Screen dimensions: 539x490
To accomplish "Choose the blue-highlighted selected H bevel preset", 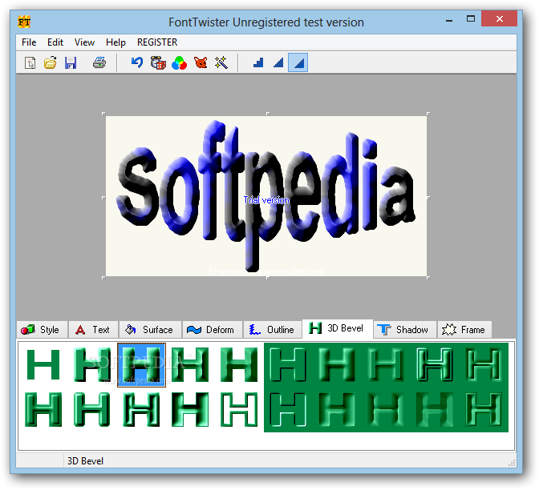I will [141, 365].
